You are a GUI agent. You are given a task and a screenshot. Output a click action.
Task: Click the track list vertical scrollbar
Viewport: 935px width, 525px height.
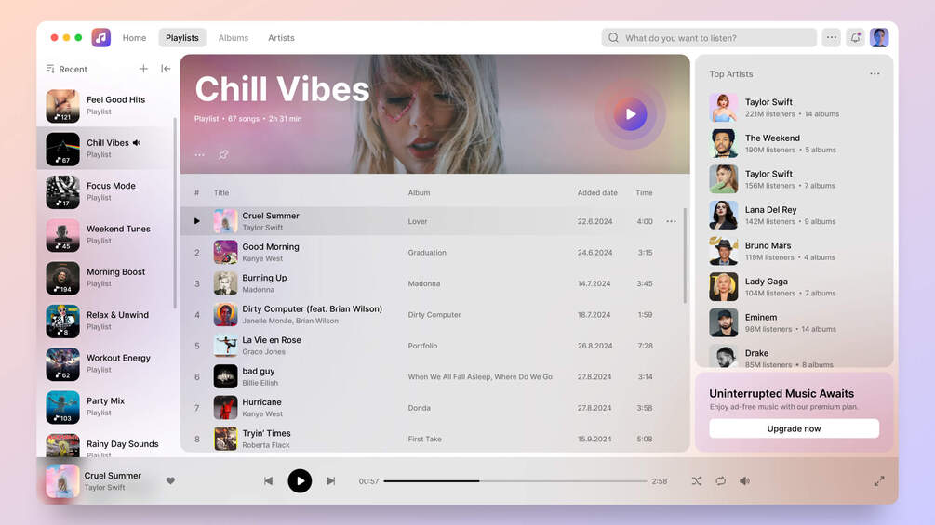[685, 256]
